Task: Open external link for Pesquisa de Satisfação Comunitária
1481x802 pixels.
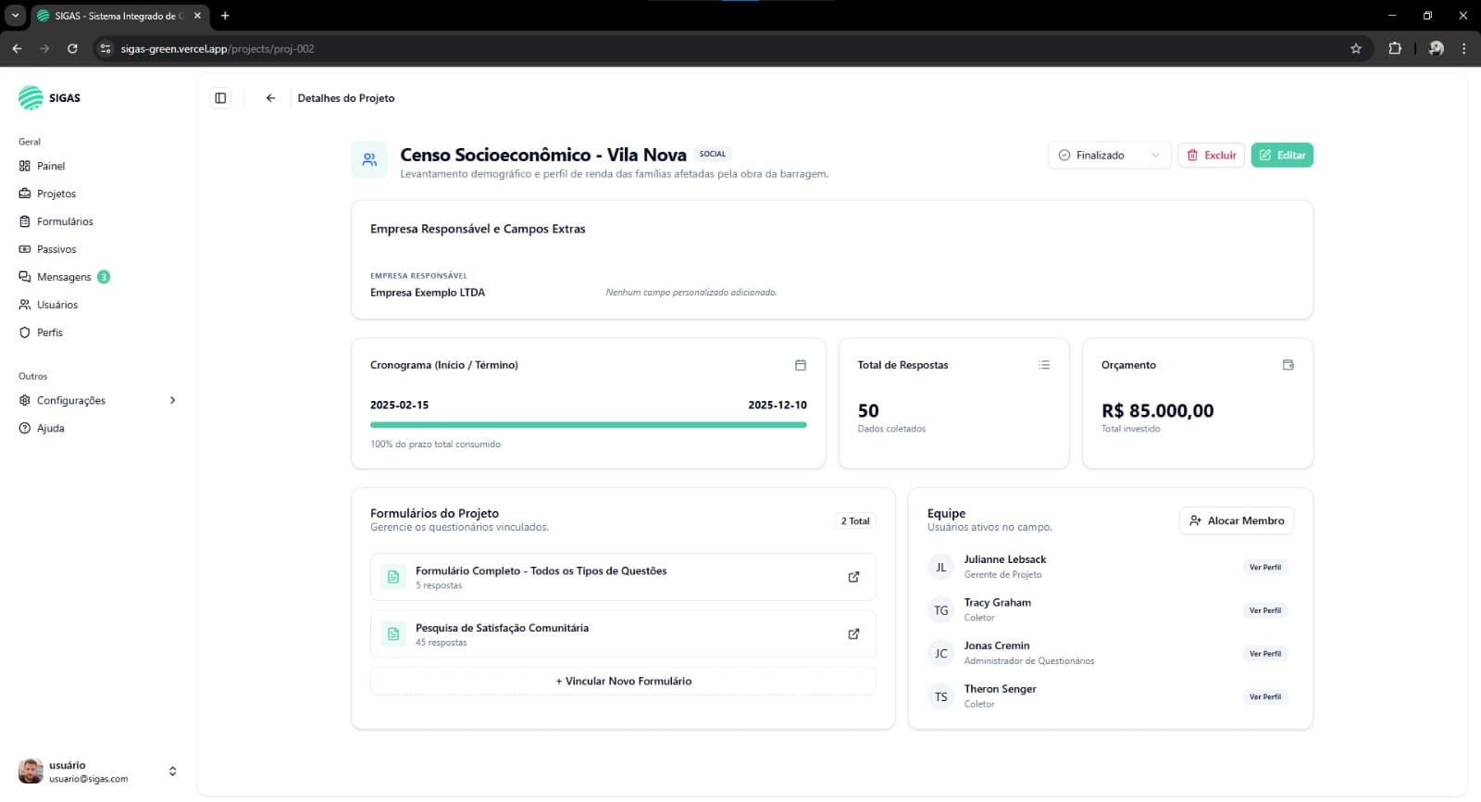Action: pyautogui.click(x=853, y=634)
